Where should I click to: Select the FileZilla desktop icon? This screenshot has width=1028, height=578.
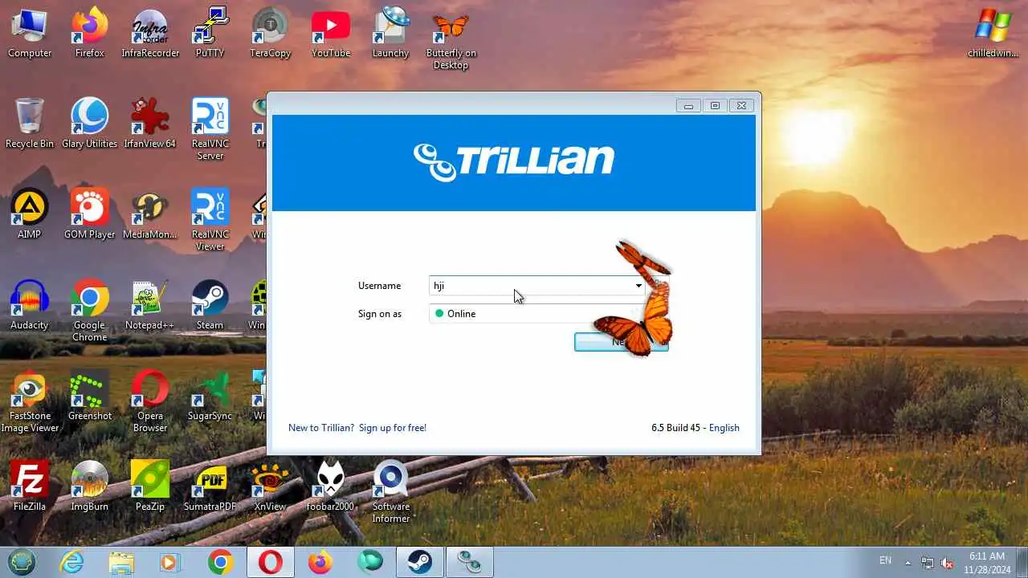click(x=30, y=486)
